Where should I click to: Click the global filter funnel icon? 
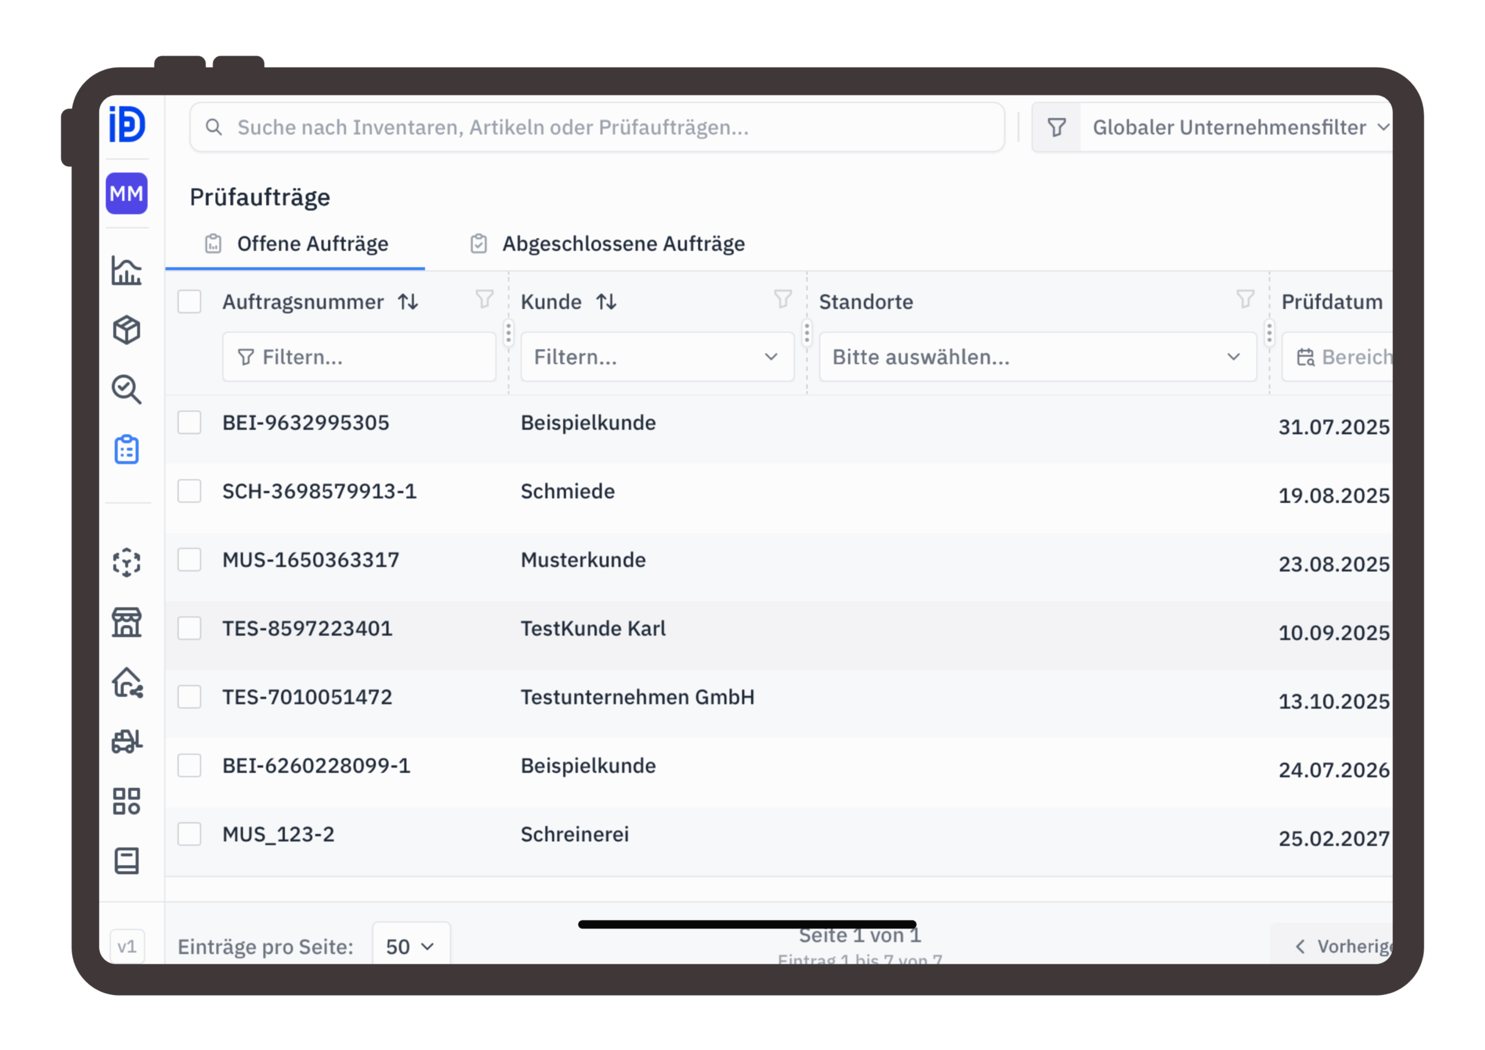click(x=1057, y=128)
